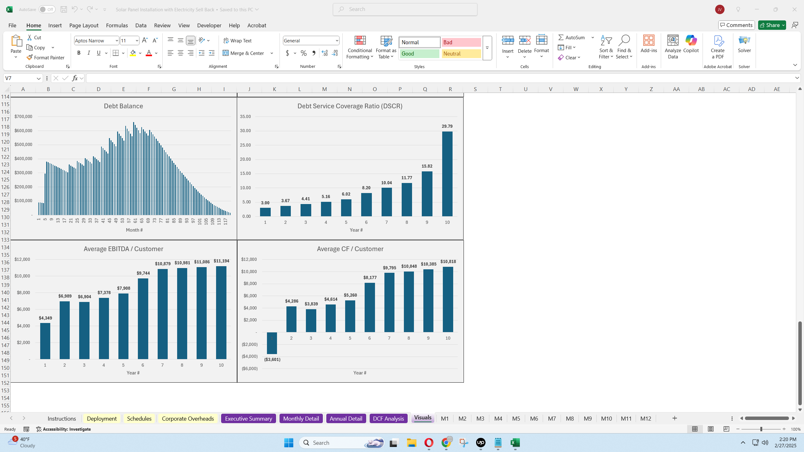Click the Cut button
804x452 pixels.
click(x=34, y=37)
